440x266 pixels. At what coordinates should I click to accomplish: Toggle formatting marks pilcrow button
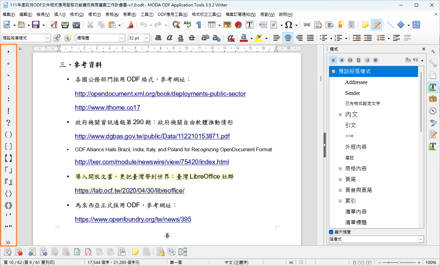pyautogui.click(x=199, y=25)
